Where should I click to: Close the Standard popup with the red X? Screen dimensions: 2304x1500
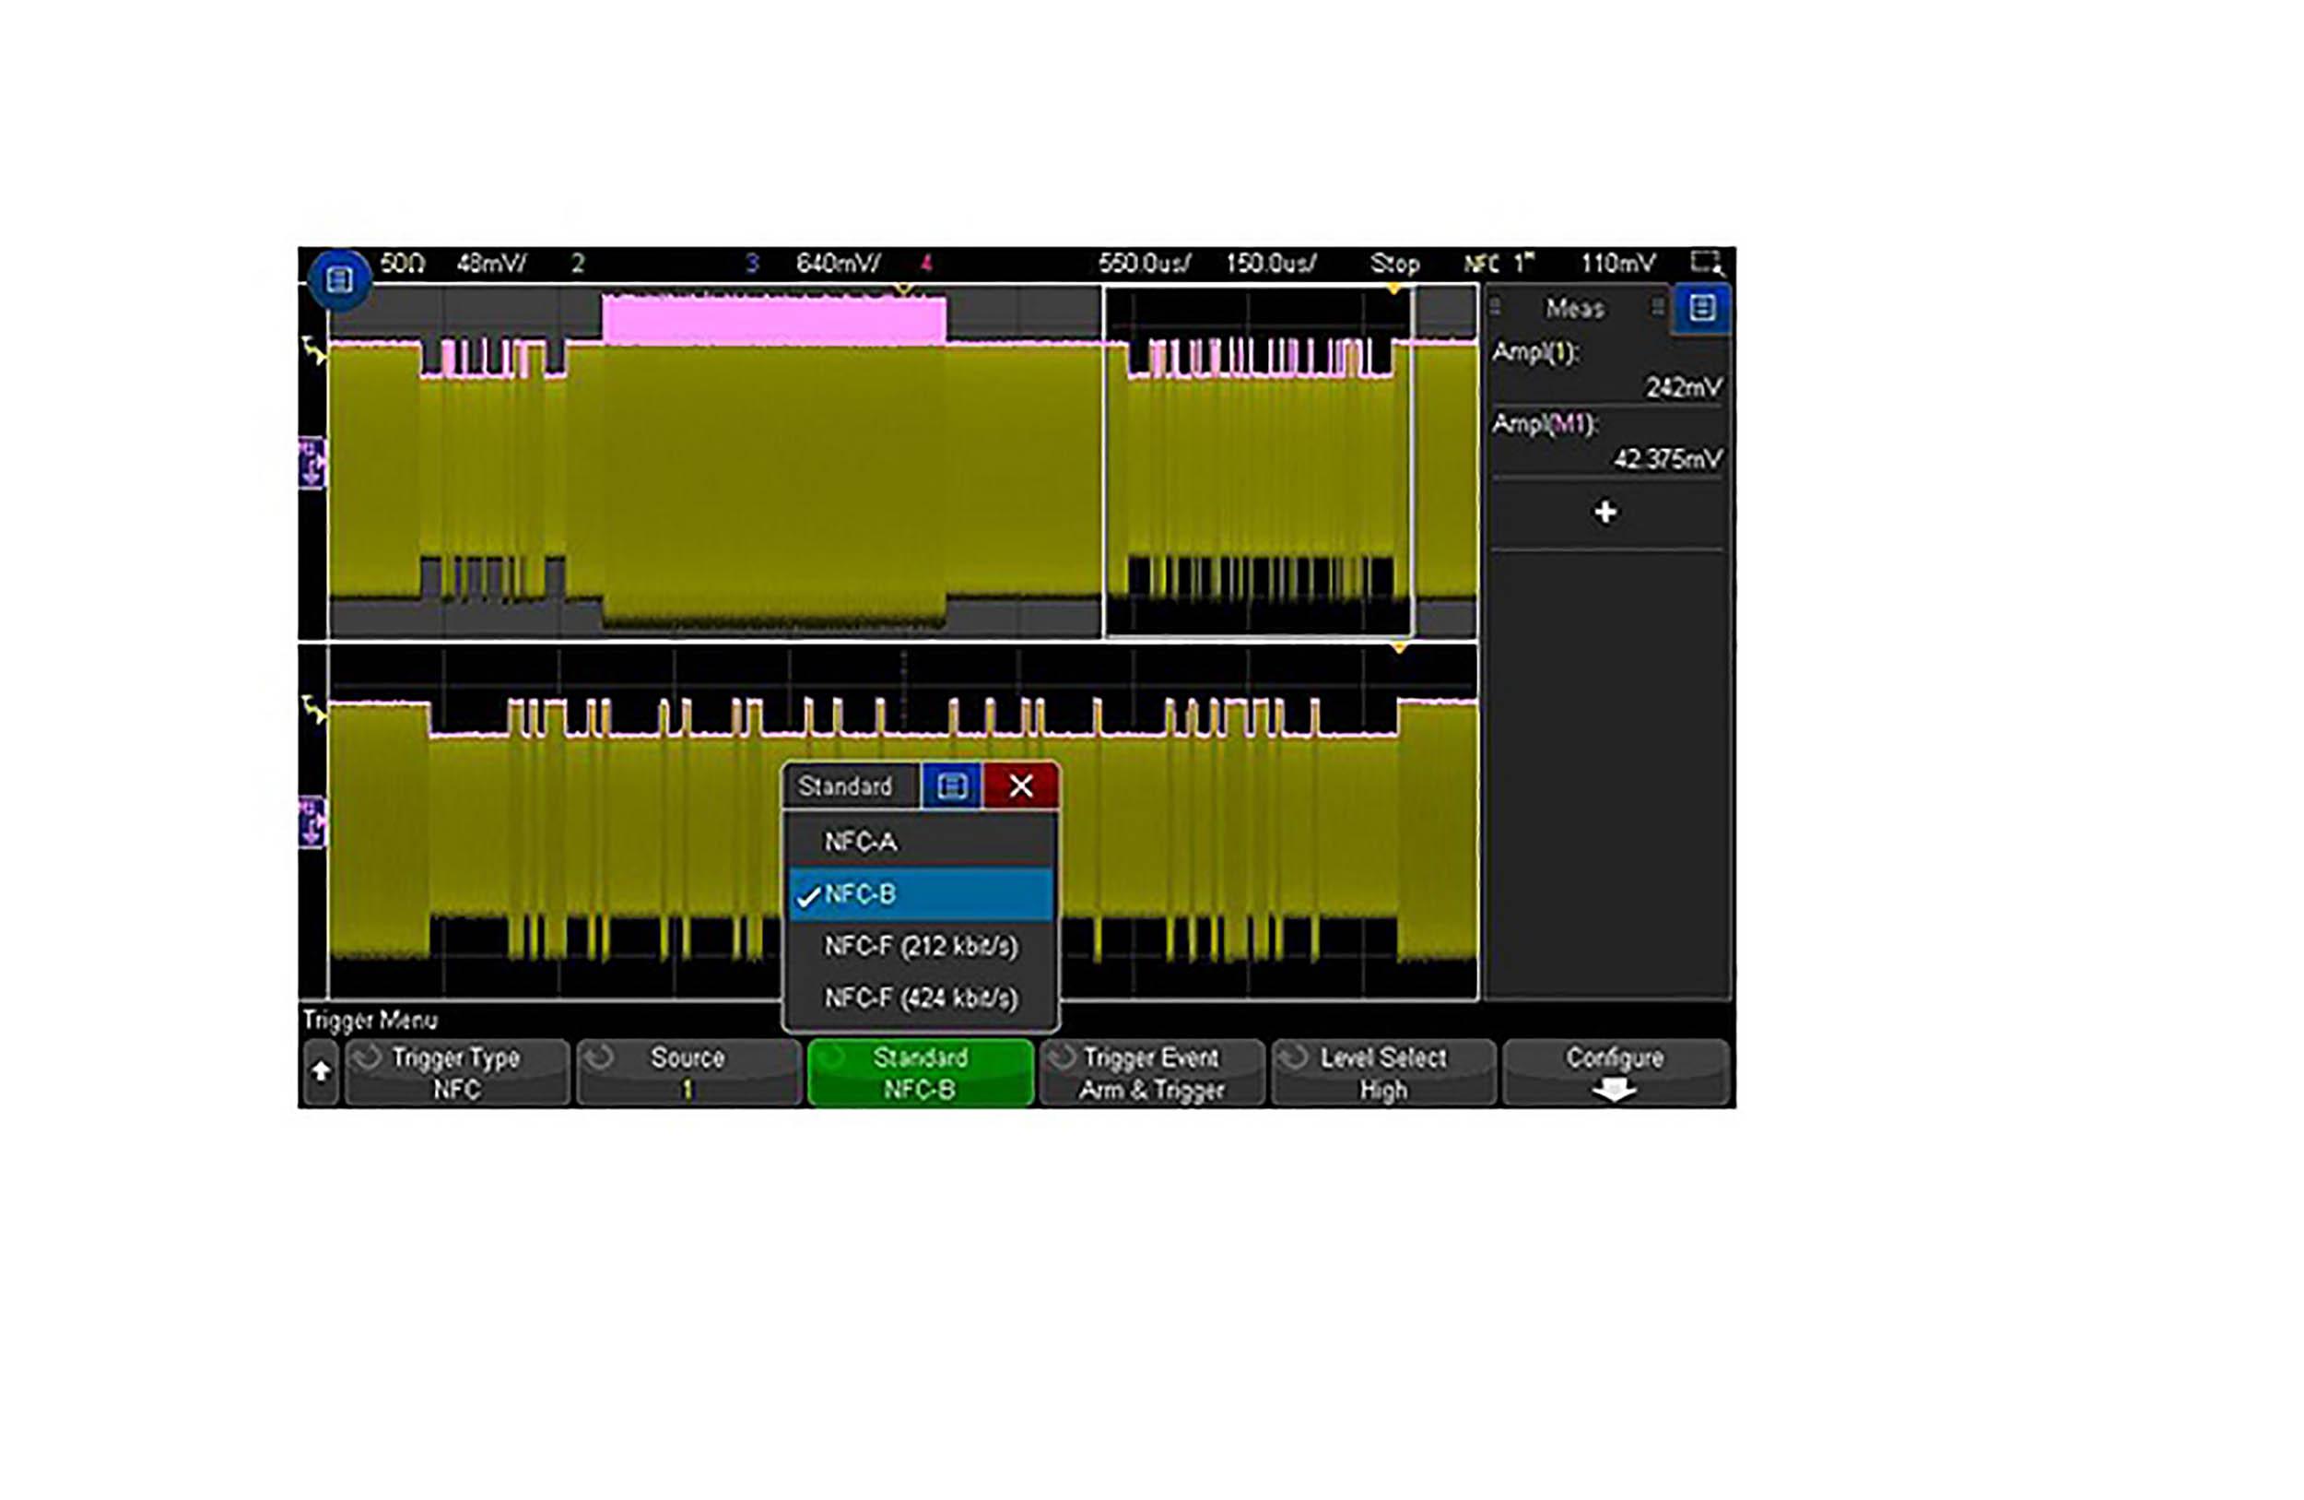pos(1020,786)
